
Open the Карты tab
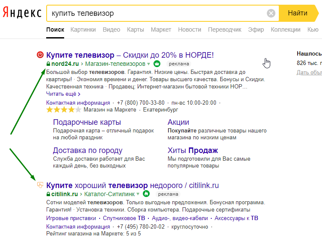click(x=135, y=29)
